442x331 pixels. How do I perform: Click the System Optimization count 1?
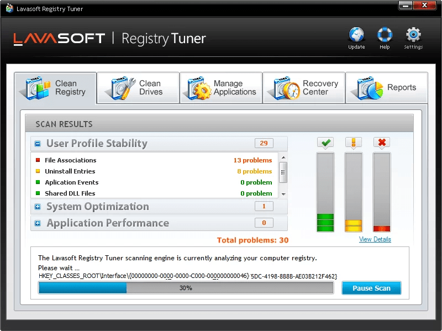[264, 206]
